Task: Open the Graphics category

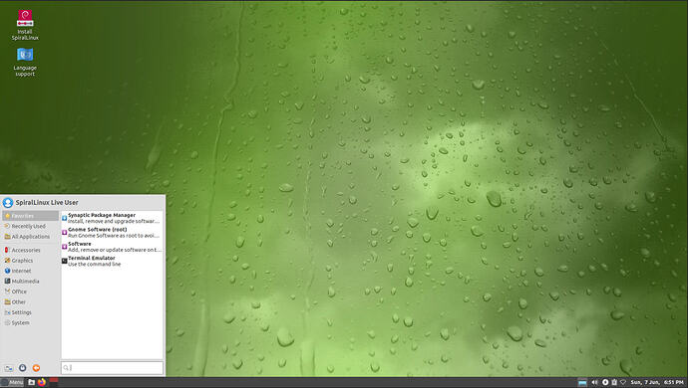Action: [x=30, y=261]
